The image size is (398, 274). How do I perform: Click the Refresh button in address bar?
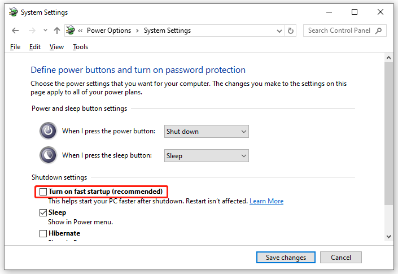click(x=291, y=31)
